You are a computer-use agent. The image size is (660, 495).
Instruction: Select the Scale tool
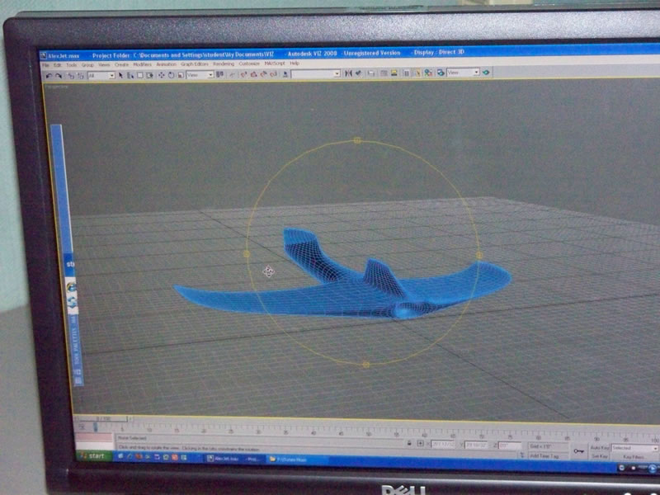coord(180,75)
